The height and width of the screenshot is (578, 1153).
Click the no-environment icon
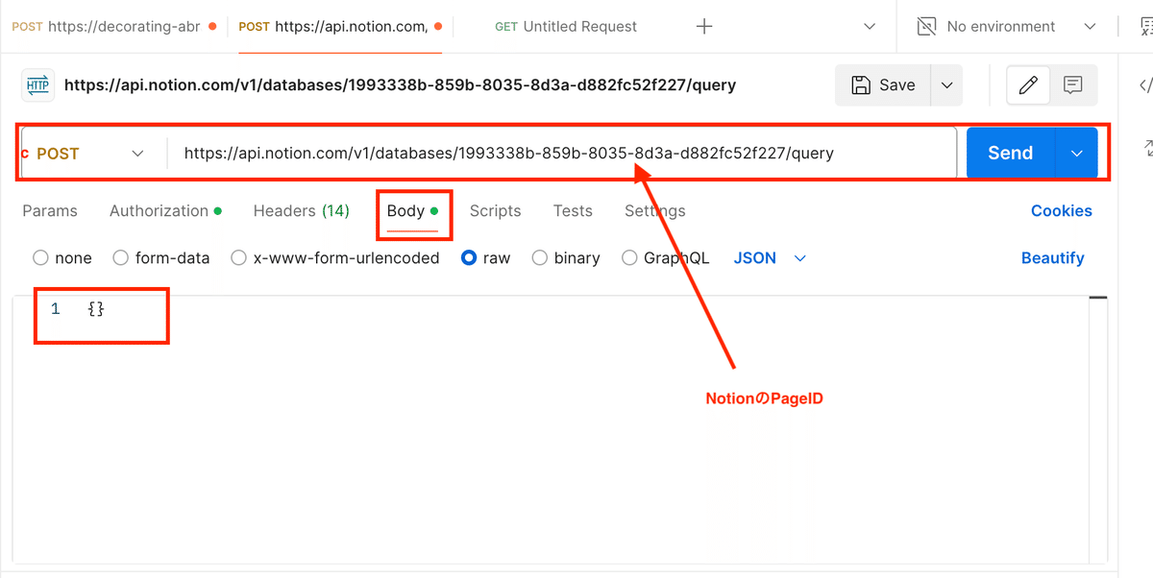(926, 27)
